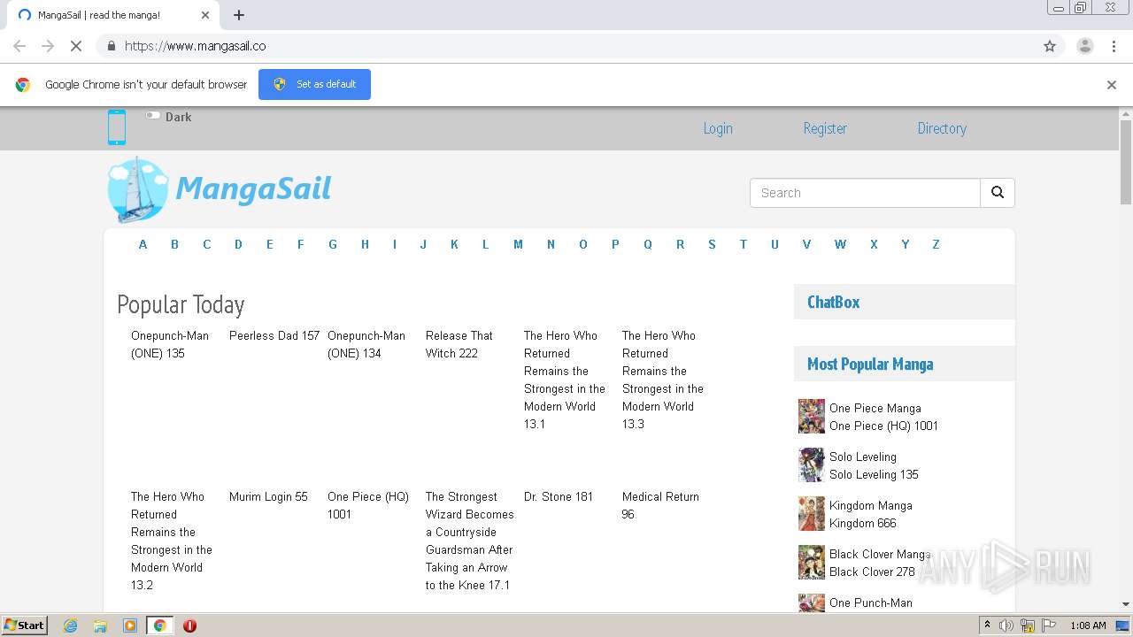Browse manga starting with A
This screenshot has height=637, width=1133.
coord(143,244)
